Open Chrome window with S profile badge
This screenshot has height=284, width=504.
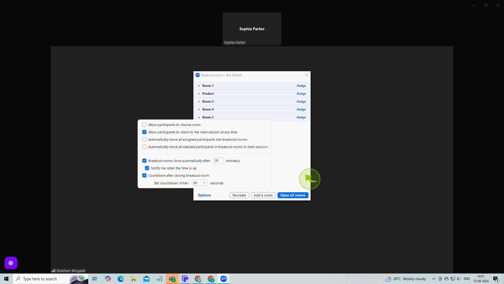(211, 279)
